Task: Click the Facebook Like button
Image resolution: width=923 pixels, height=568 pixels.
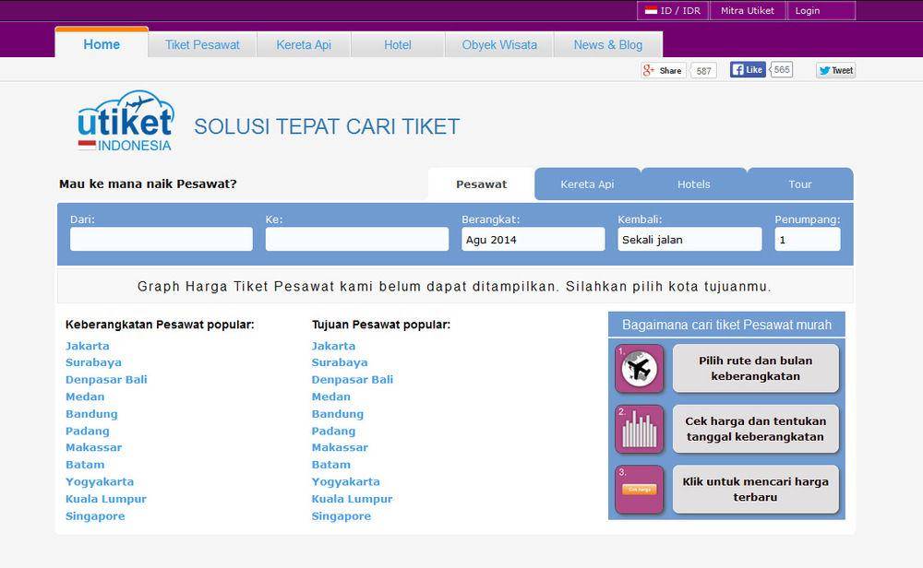Action: pos(748,69)
